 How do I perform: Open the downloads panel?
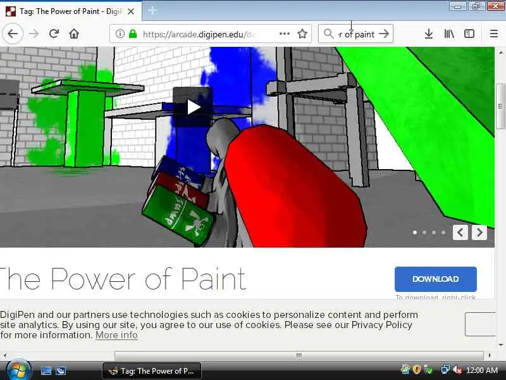[429, 34]
